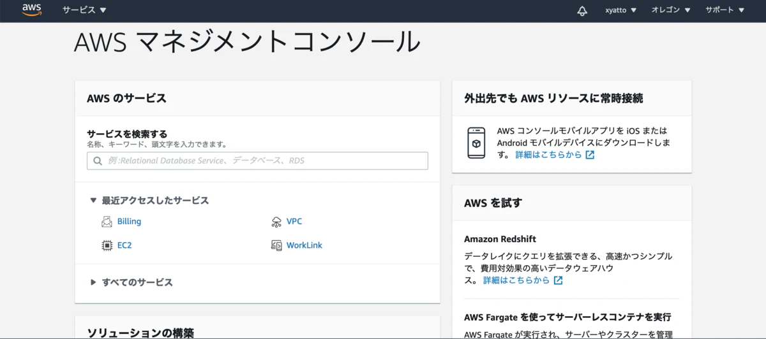
Task: Open the VPC service link
Action: click(294, 222)
